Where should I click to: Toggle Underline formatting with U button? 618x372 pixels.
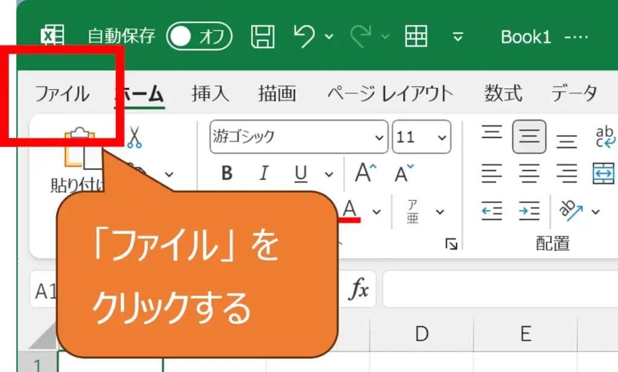[x=301, y=174]
